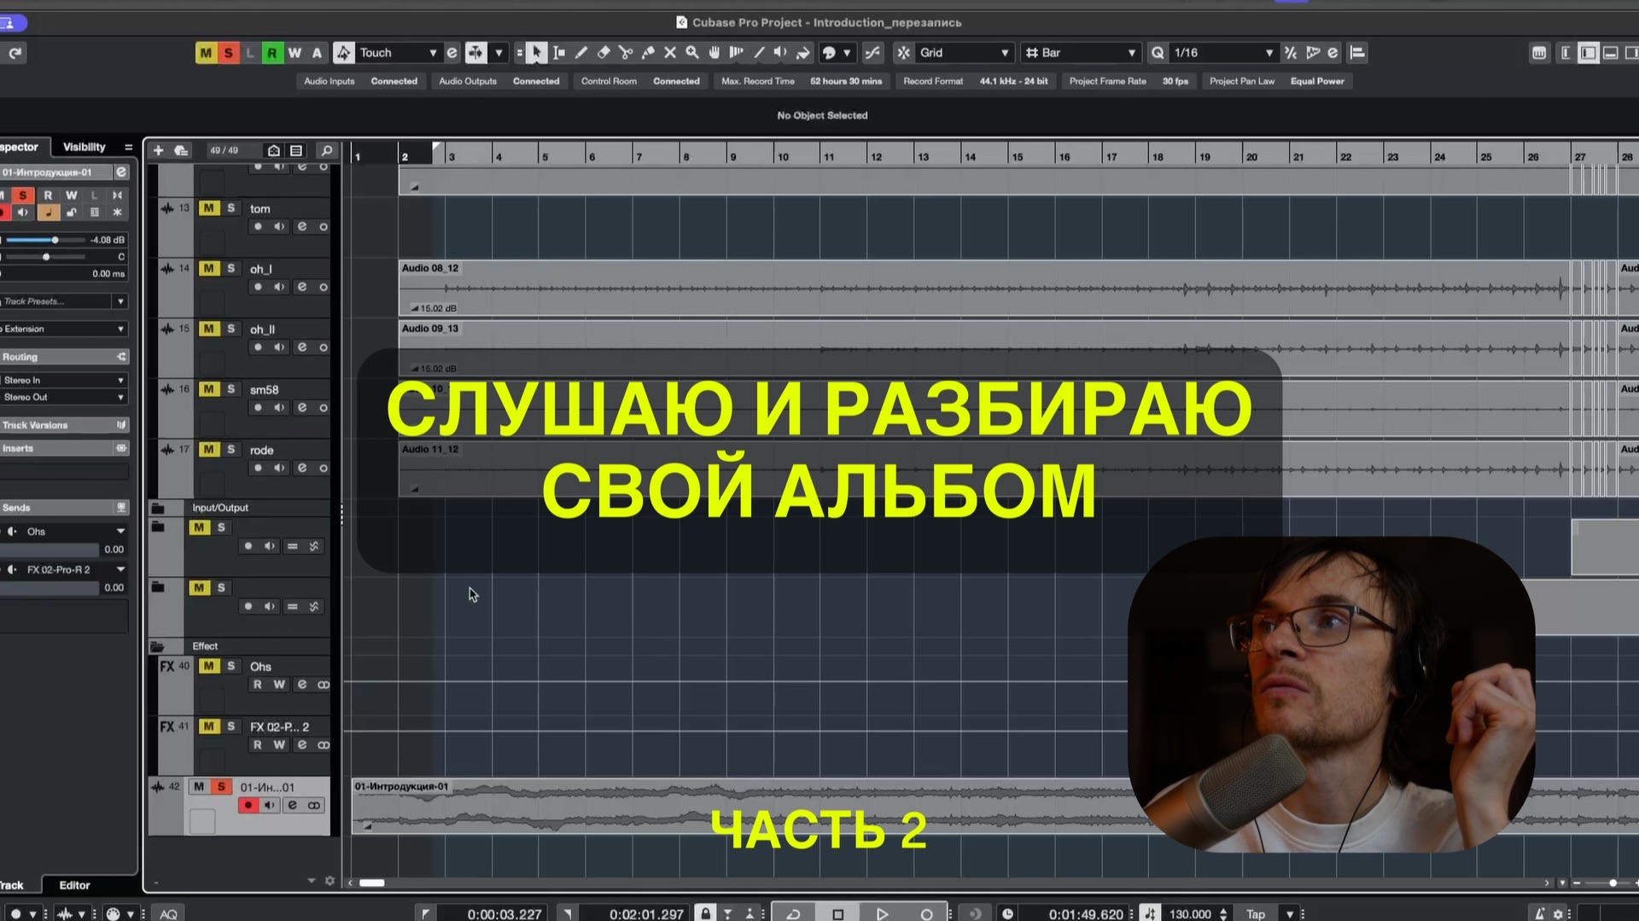The image size is (1639, 921).
Task: Open the Stereo In routing dropdown
Action: click(x=64, y=380)
